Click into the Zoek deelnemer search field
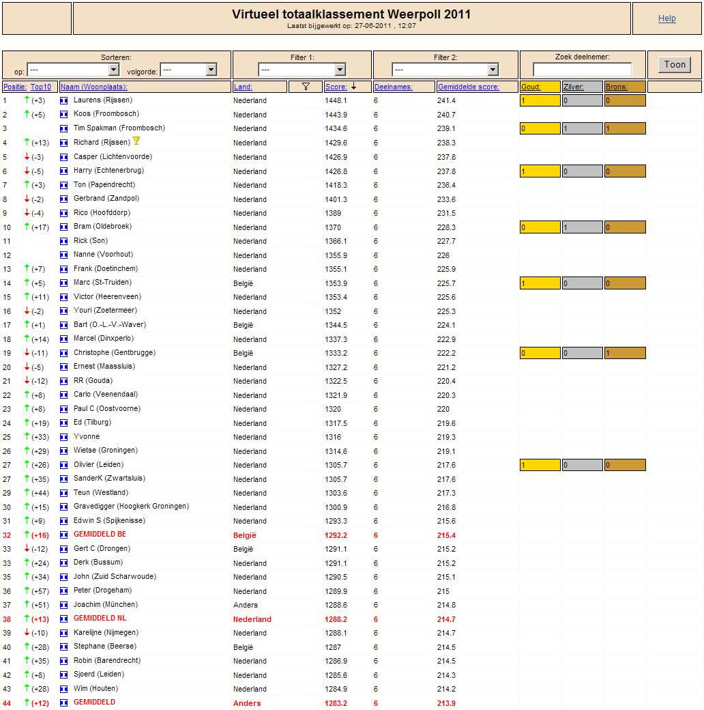Viewport: 704px width, 710px height. click(583, 69)
